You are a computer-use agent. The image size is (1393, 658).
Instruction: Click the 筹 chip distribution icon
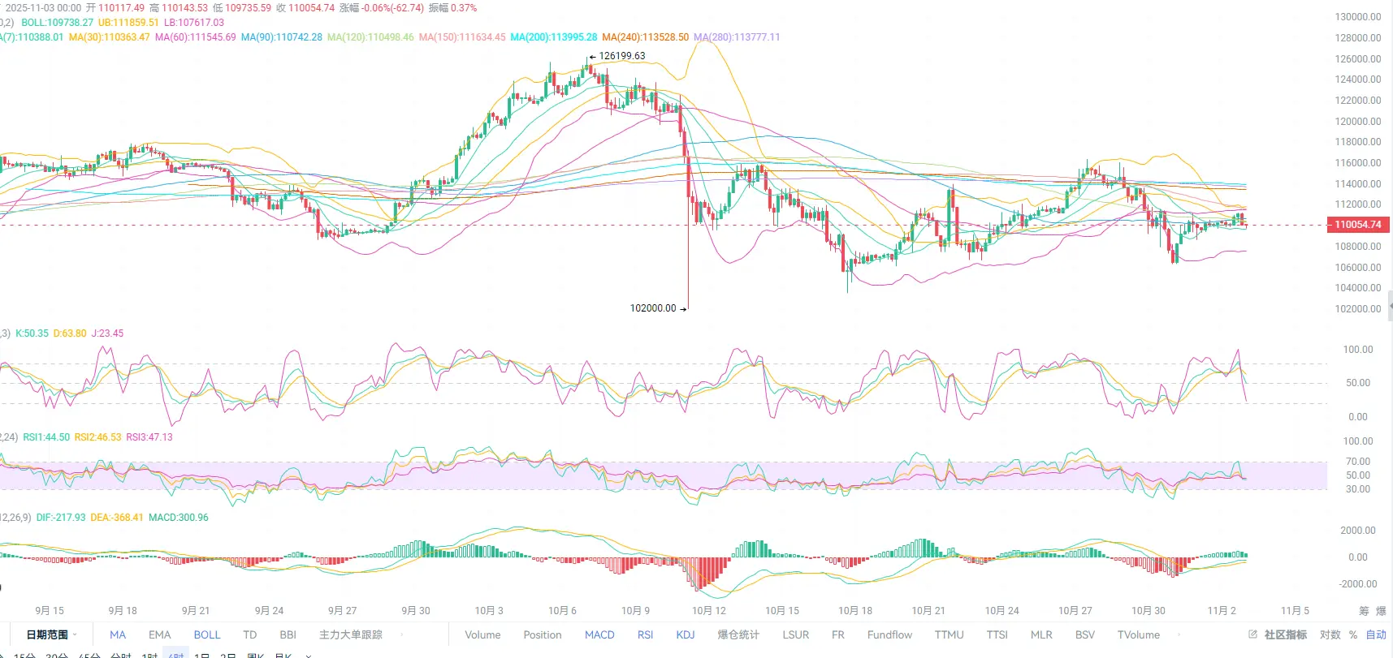1364,611
